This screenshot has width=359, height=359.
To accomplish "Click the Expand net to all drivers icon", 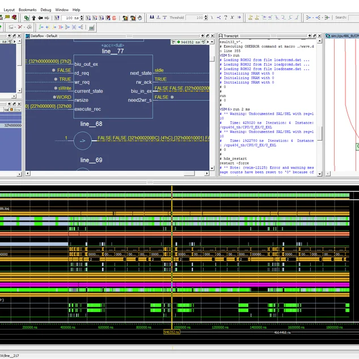I will 67,27.
